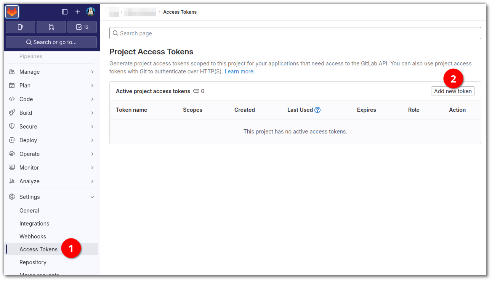The width and height of the screenshot is (492, 281).
Task: Collapse the Settings section
Action: [51, 197]
